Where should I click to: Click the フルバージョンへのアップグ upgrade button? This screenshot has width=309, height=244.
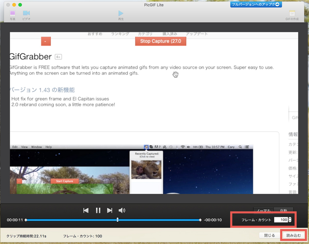click(256, 4)
